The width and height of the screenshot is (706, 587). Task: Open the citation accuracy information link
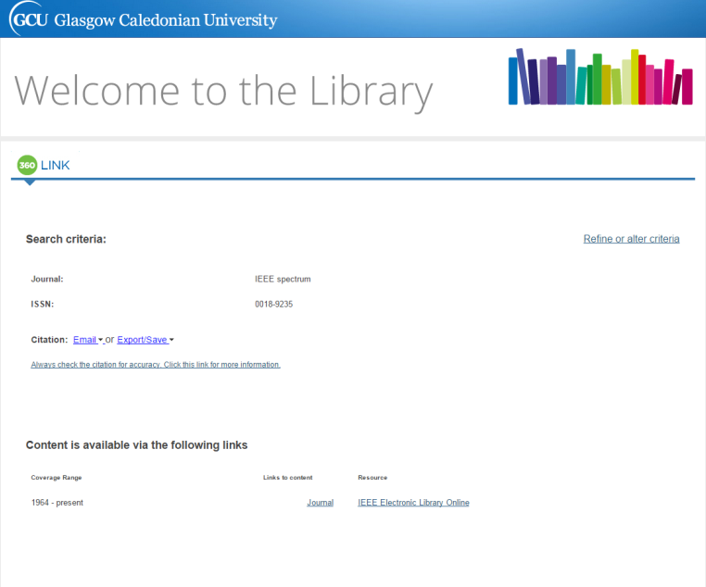(156, 365)
